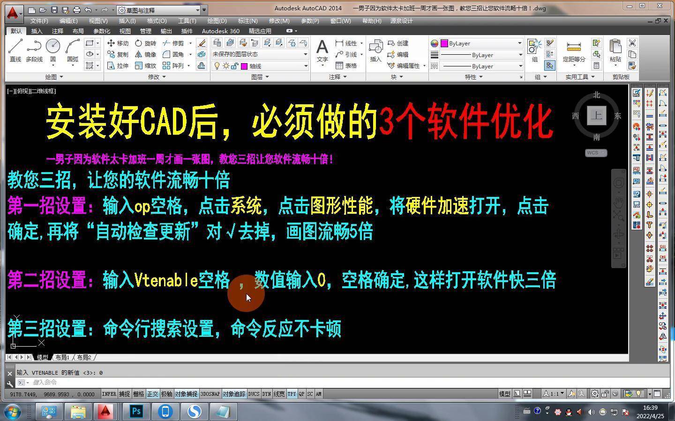The image size is (675, 421).
Task: Switch to the 布局1 layout tab
Action: 62,357
